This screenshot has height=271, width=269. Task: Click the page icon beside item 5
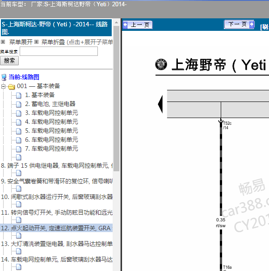[x=19, y=131]
